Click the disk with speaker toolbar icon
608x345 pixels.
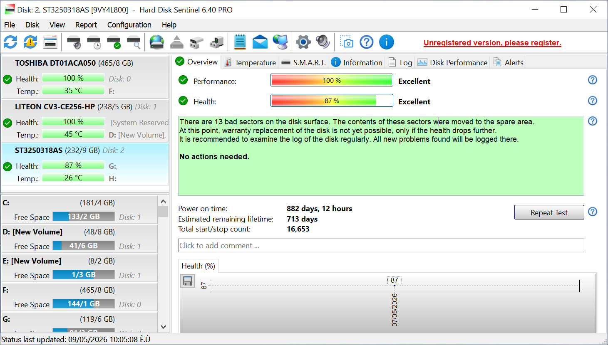74,42
